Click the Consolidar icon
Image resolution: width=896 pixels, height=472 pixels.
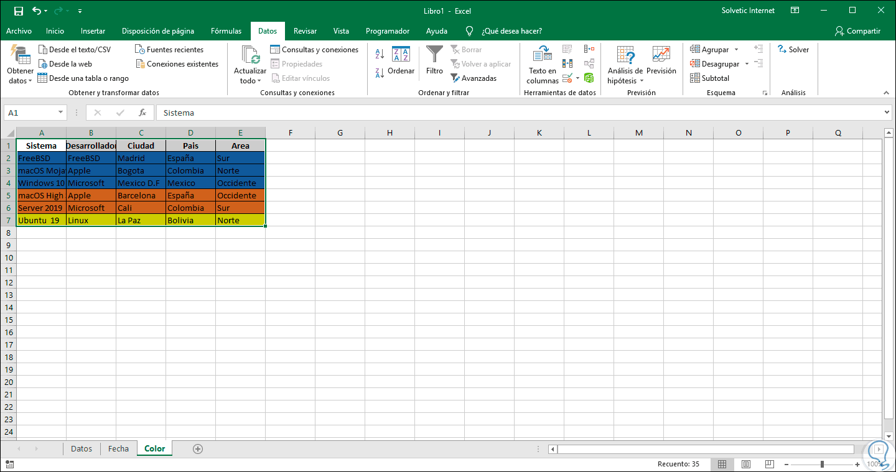point(589,49)
